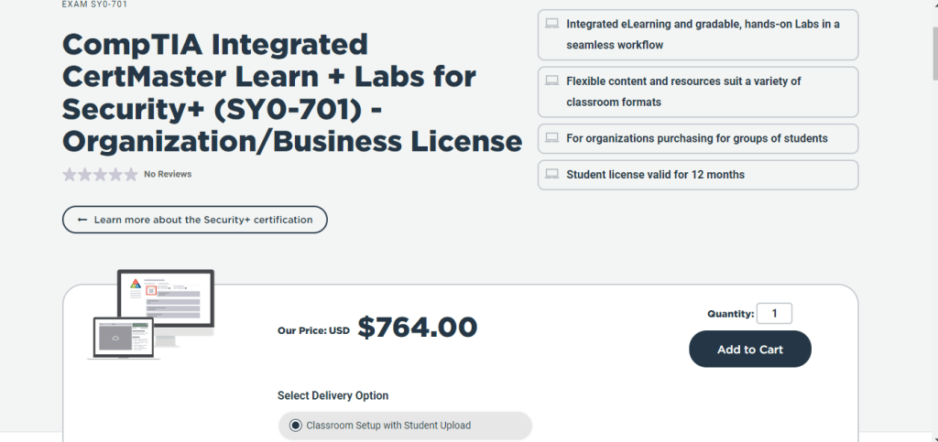938x442 pixels.
Task: Click laptop icon beside Flexible content feature
Action: pos(551,81)
